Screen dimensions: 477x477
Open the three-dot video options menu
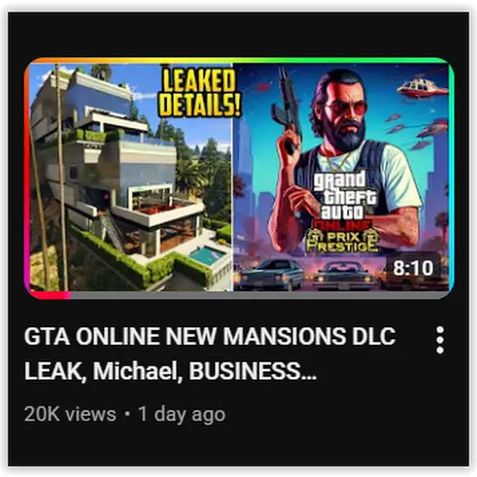[x=440, y=340]
